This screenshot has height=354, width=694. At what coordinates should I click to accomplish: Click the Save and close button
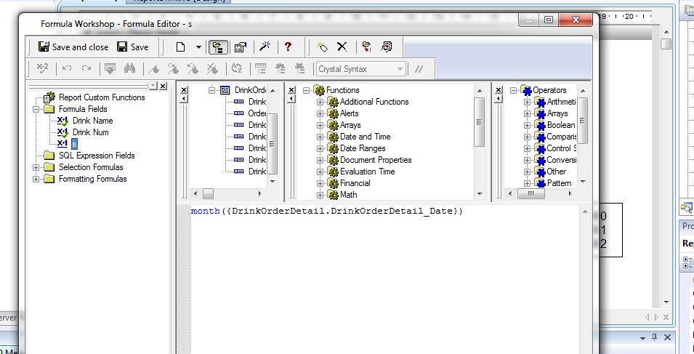tap(73, 47)
